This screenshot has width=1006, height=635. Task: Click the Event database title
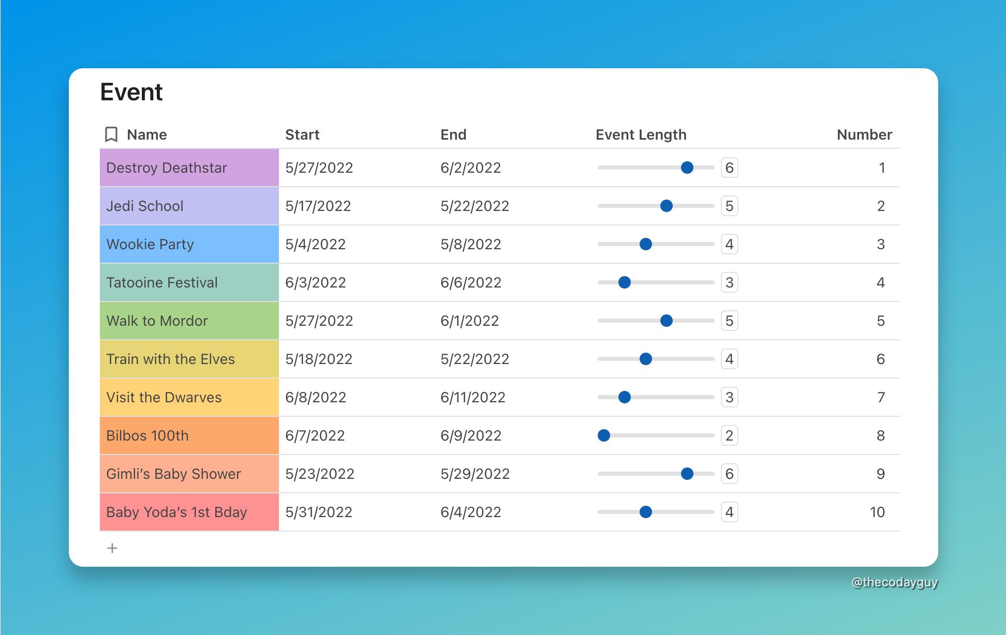[x=131, y=92]
